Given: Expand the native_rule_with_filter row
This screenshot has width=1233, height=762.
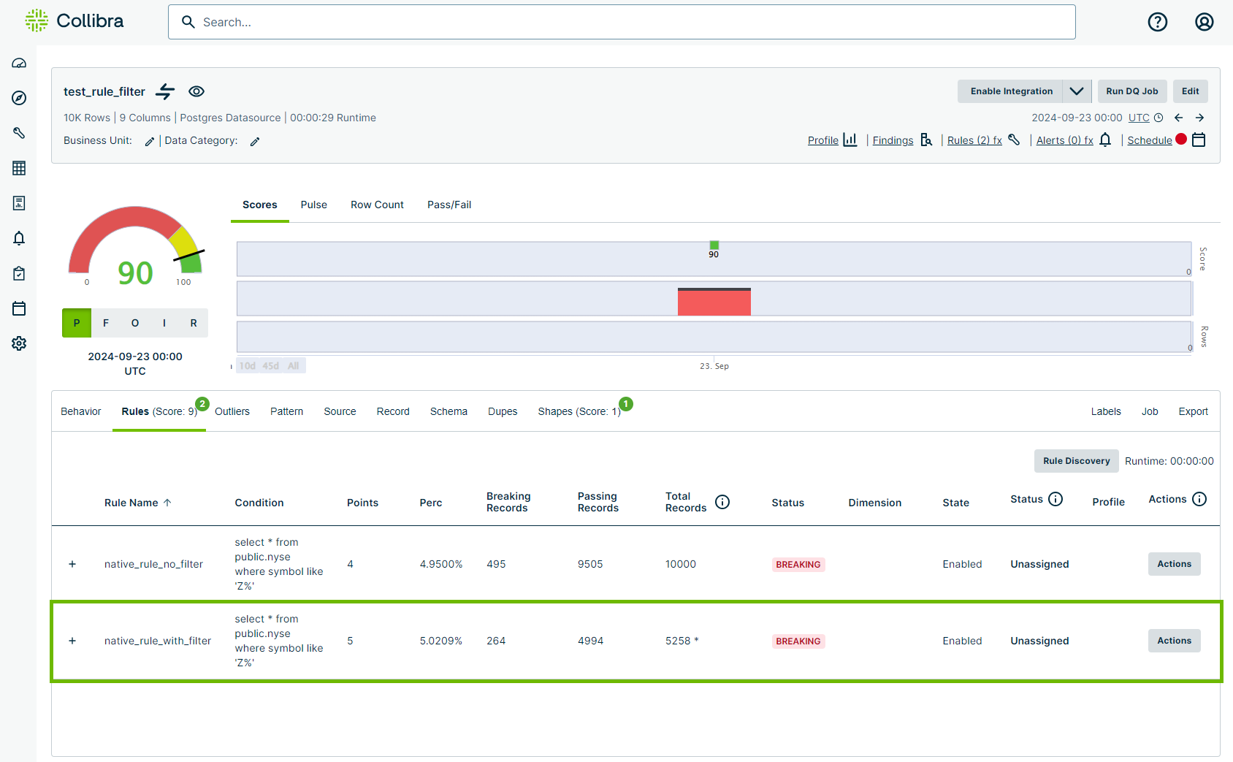Looking at the screenshot, I should 72,641.
